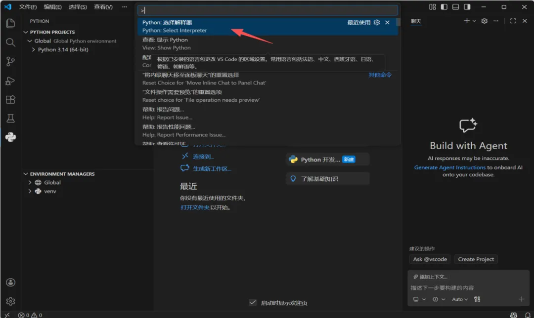Remove Select Interpreter from recently used
Viewport: 534px width, 318px height.
coord(387,22)
